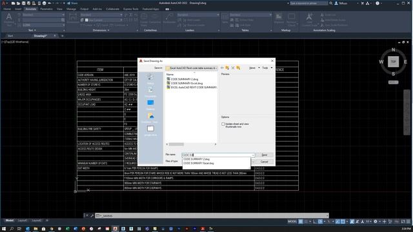413x232 pixels.
Task: Open the workspace switching gear icon
Action: [376, 222]
